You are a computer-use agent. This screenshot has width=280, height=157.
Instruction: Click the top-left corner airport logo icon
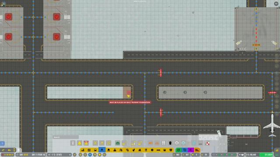3,3
